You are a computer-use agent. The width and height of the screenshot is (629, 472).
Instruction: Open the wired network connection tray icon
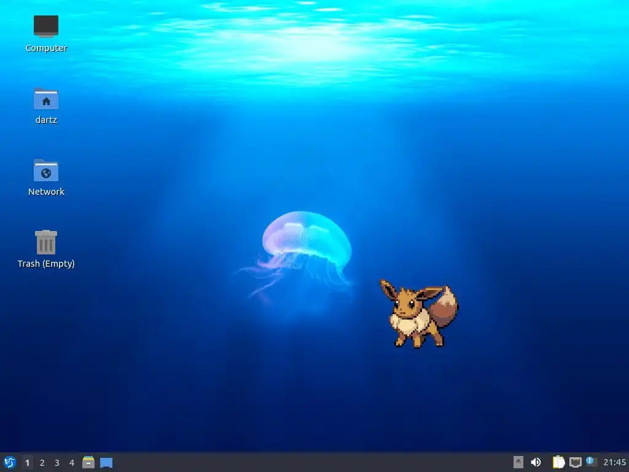click(x=575, y=462)
